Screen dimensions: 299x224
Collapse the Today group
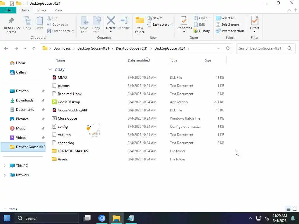tap(50, 69)
